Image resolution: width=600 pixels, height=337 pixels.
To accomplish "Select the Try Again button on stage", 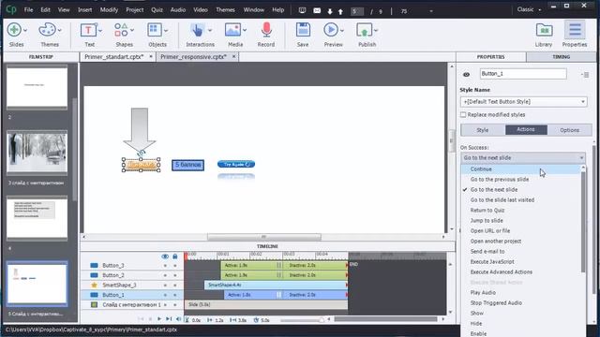I will 236,165.
